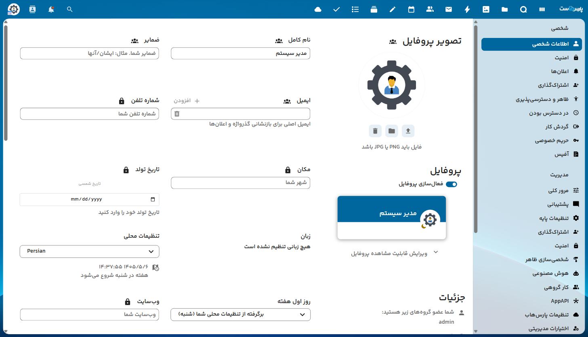
Task: Open کار گروهی in the sidebar
Action: click(531, 287)
